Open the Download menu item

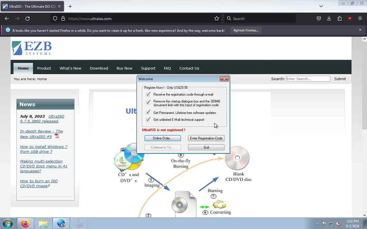click(x=99, y=68)
